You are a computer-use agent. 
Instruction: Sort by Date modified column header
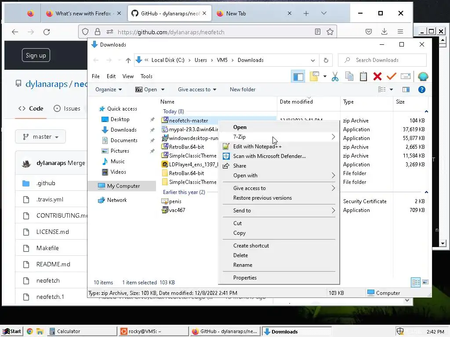coord(308,102)
